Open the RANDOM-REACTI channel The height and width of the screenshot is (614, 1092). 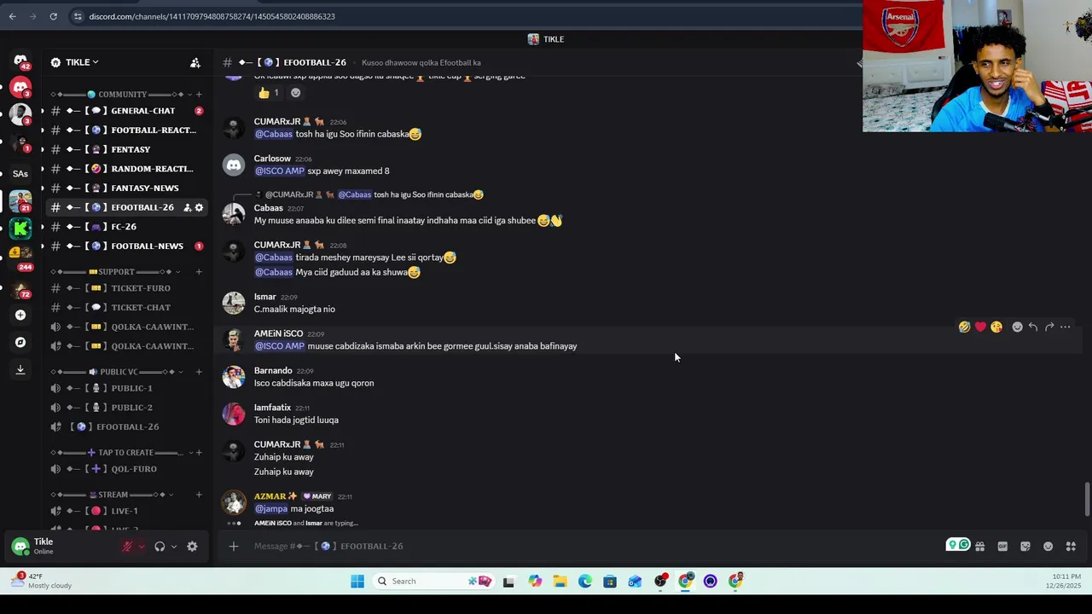point(126,169)
